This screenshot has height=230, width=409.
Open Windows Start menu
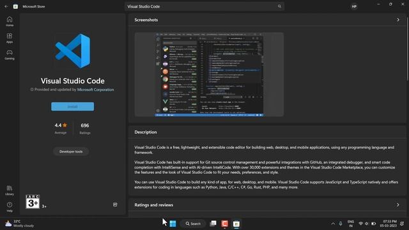(173, 224)
